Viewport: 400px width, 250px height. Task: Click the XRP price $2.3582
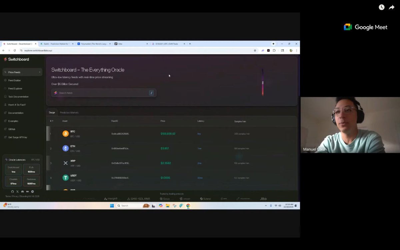tap(166, 163)
